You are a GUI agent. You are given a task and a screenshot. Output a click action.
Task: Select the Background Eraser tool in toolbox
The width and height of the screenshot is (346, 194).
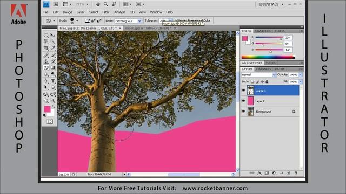(46, 68)
